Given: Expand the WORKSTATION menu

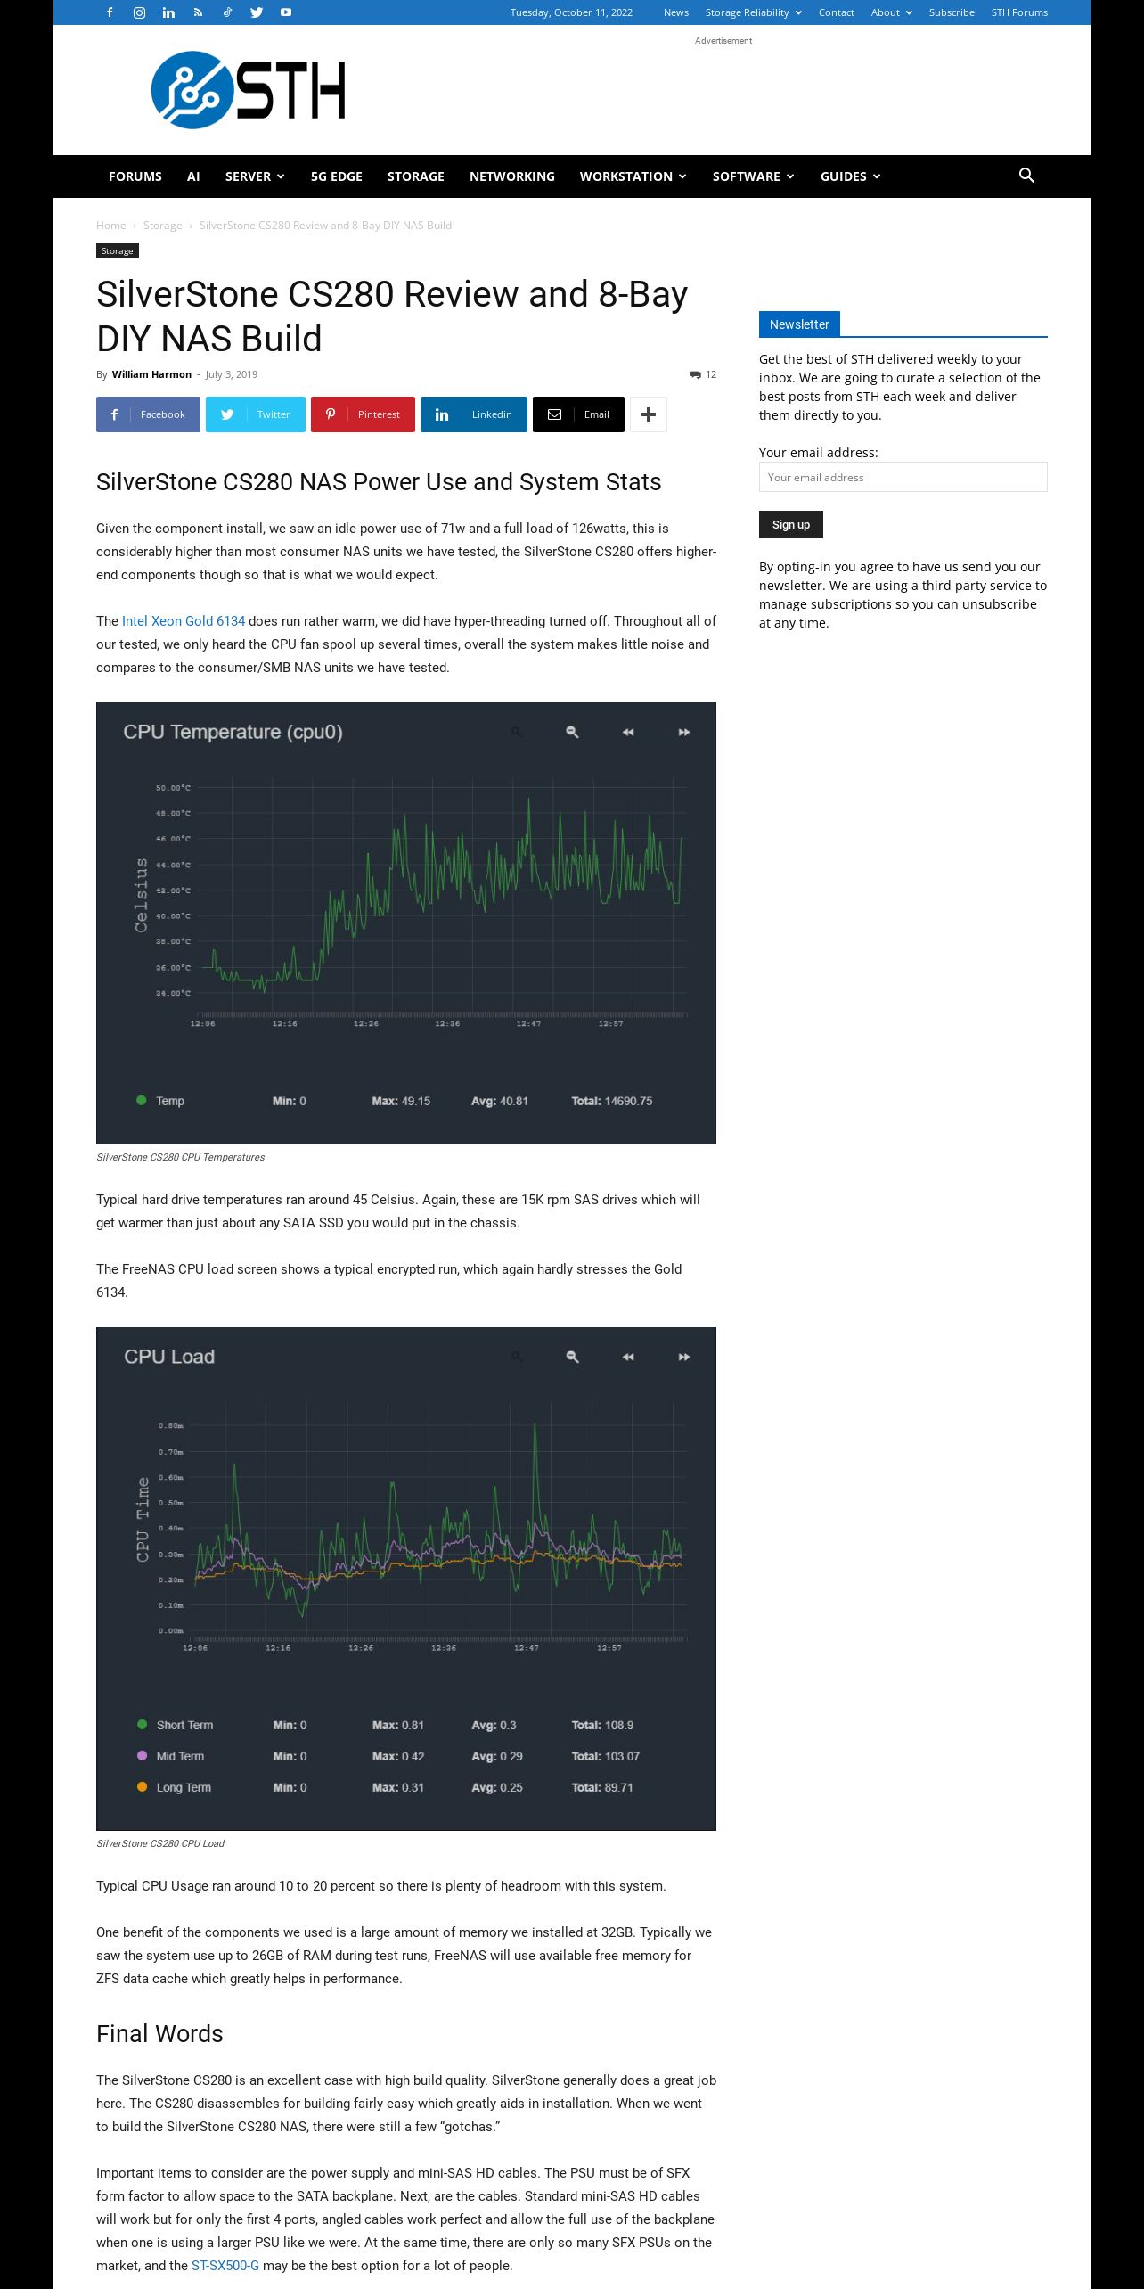Looking at the screenshot, I should (633, 176).
